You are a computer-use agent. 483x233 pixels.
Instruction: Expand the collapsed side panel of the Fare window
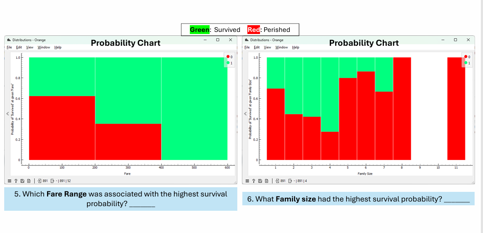[8, 114]
